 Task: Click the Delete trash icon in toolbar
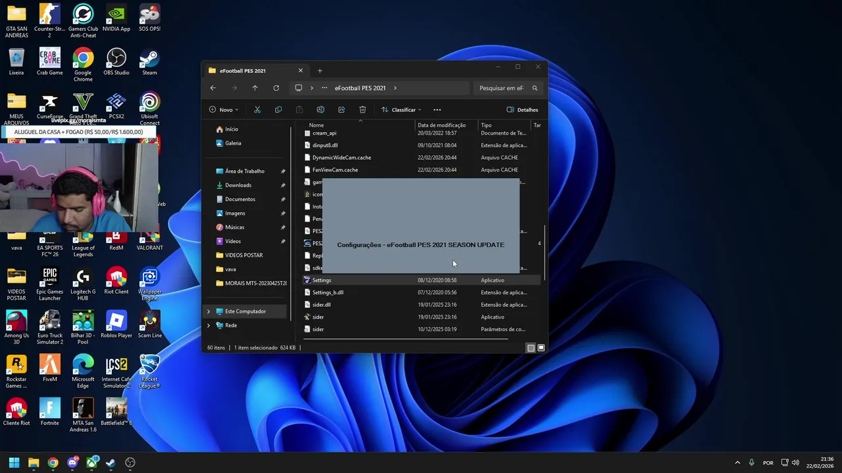362,110
